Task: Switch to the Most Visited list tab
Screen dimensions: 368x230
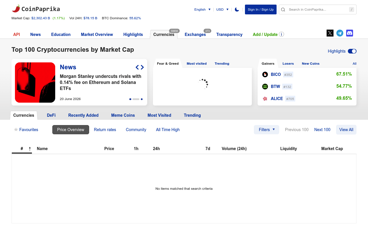Action: pyautogui.click(x=159, y=115)
